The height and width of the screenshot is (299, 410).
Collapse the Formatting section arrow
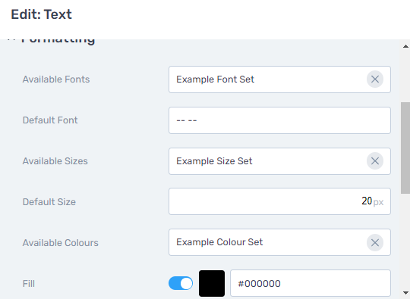[11, 39]
